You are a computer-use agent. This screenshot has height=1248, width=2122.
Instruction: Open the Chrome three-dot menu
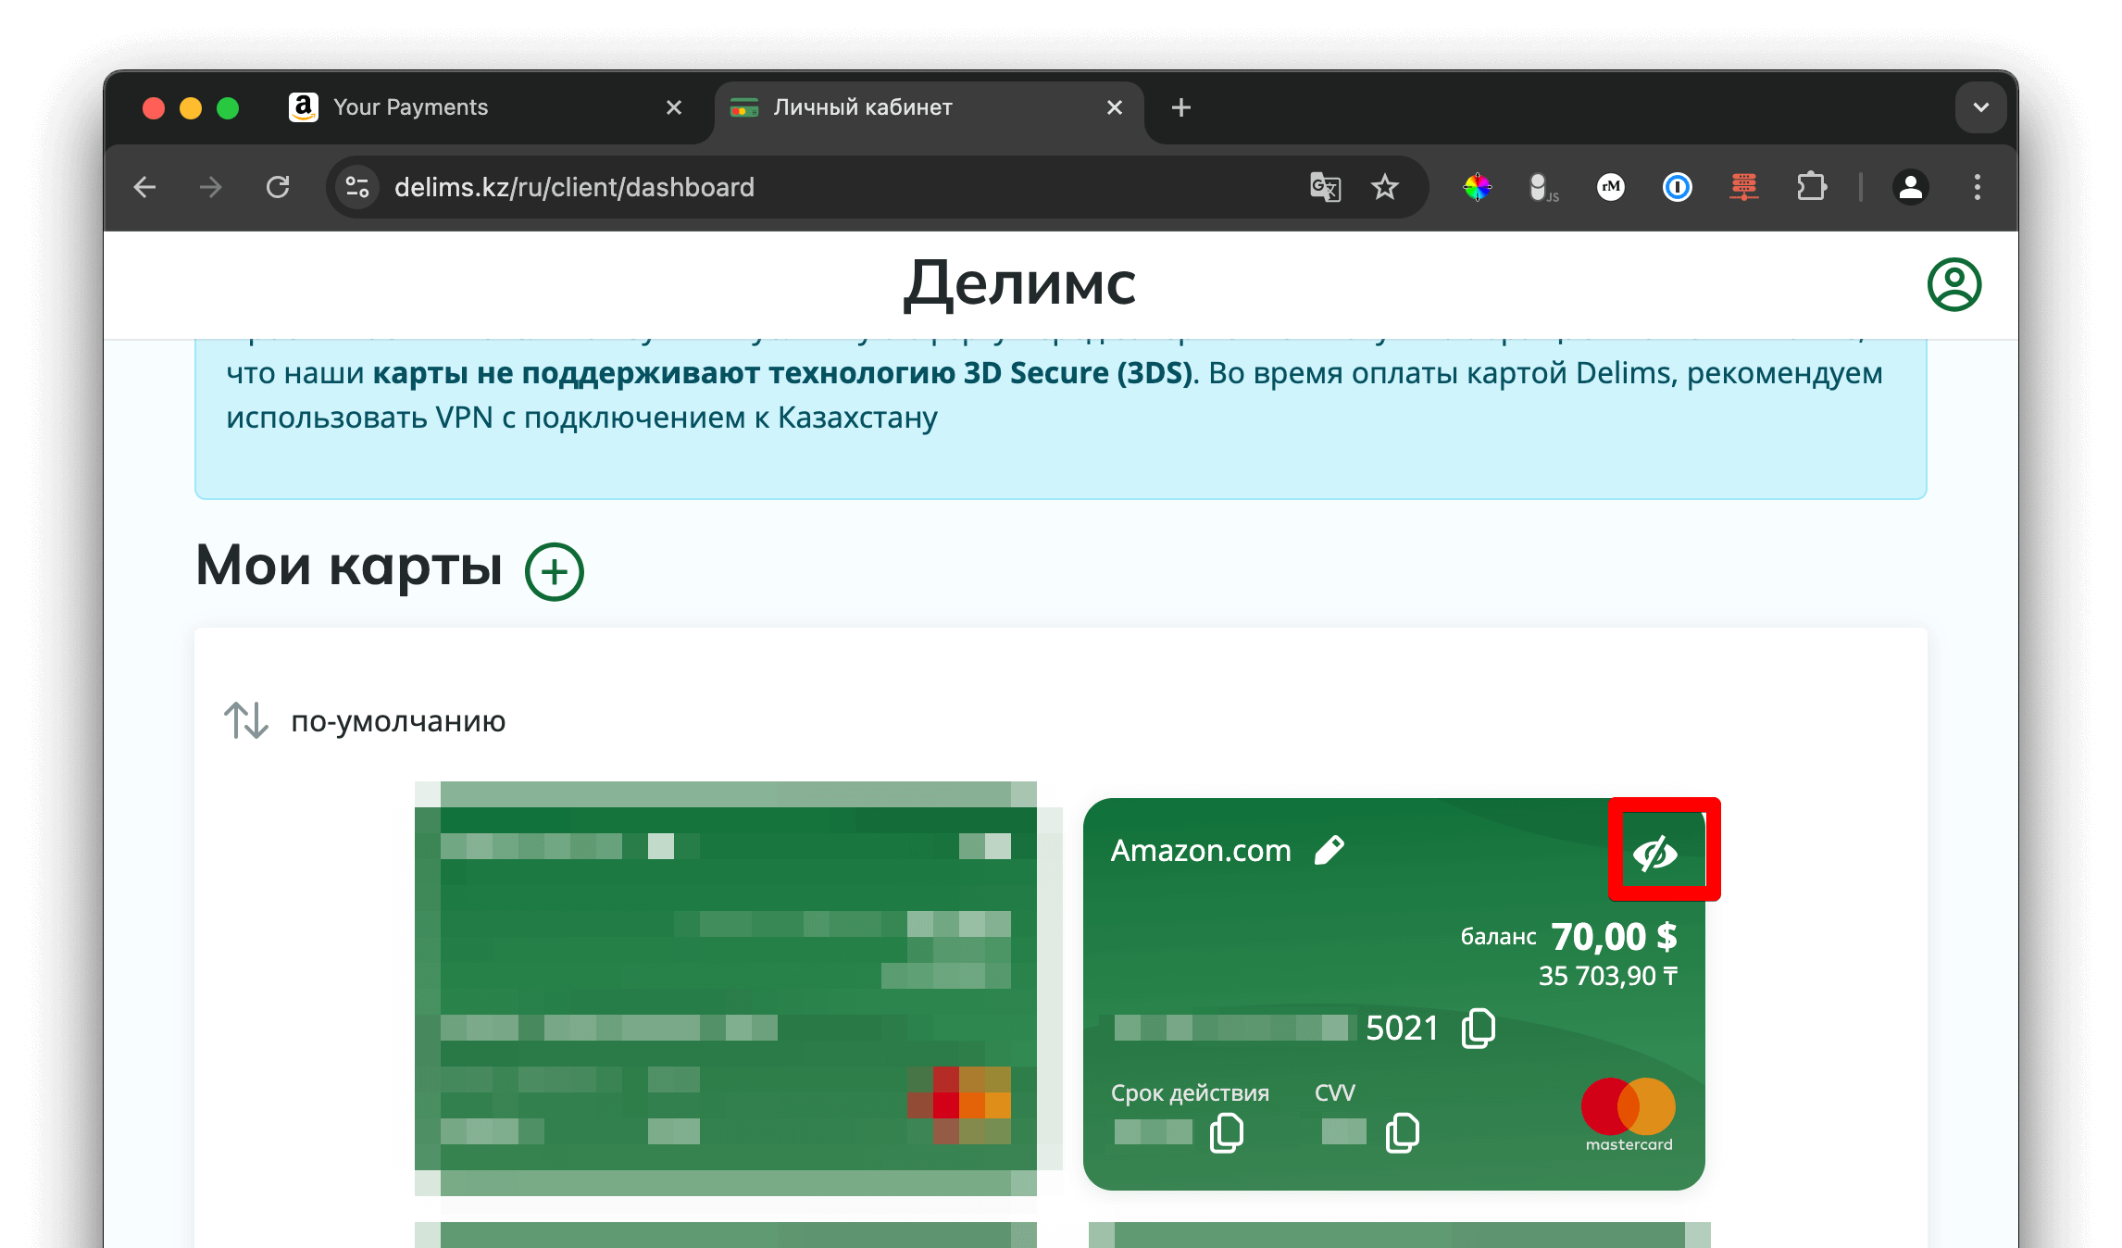click(1978, 187)
